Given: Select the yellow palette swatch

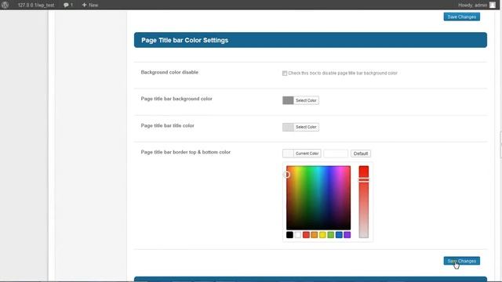Looking at the screenshot, I should click(322, 235).
